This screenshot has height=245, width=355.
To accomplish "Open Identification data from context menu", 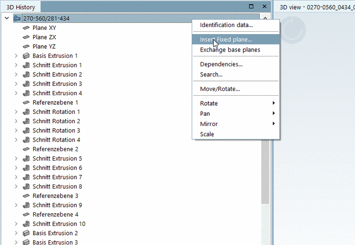I will [x=236, y=25].
